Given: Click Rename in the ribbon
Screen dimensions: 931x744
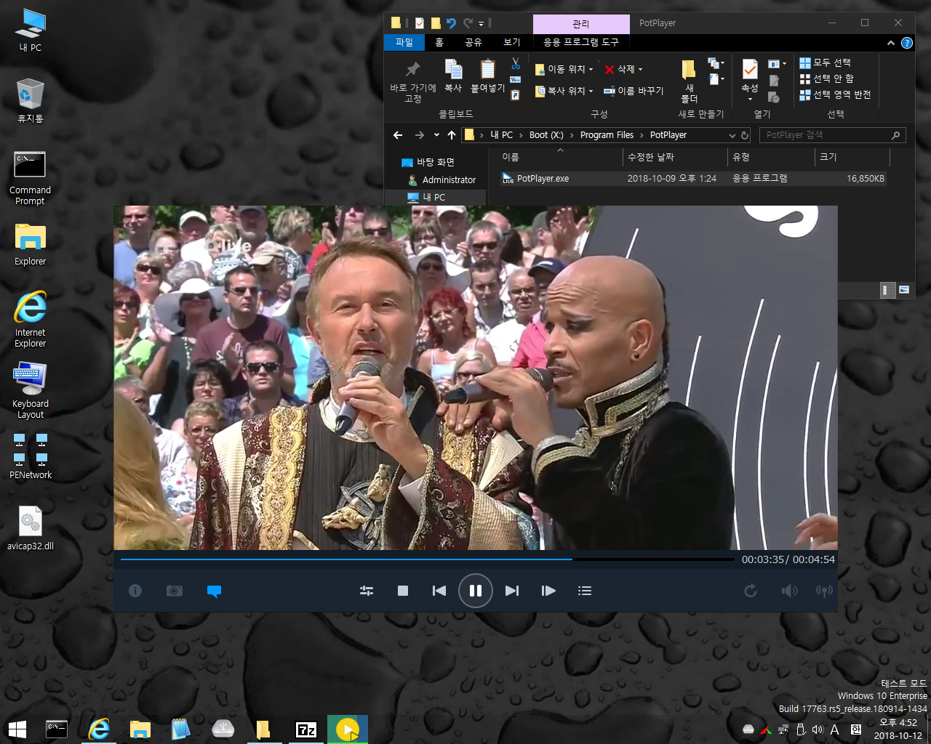Looking at the screenshot, I should click(x=634, y=91).
